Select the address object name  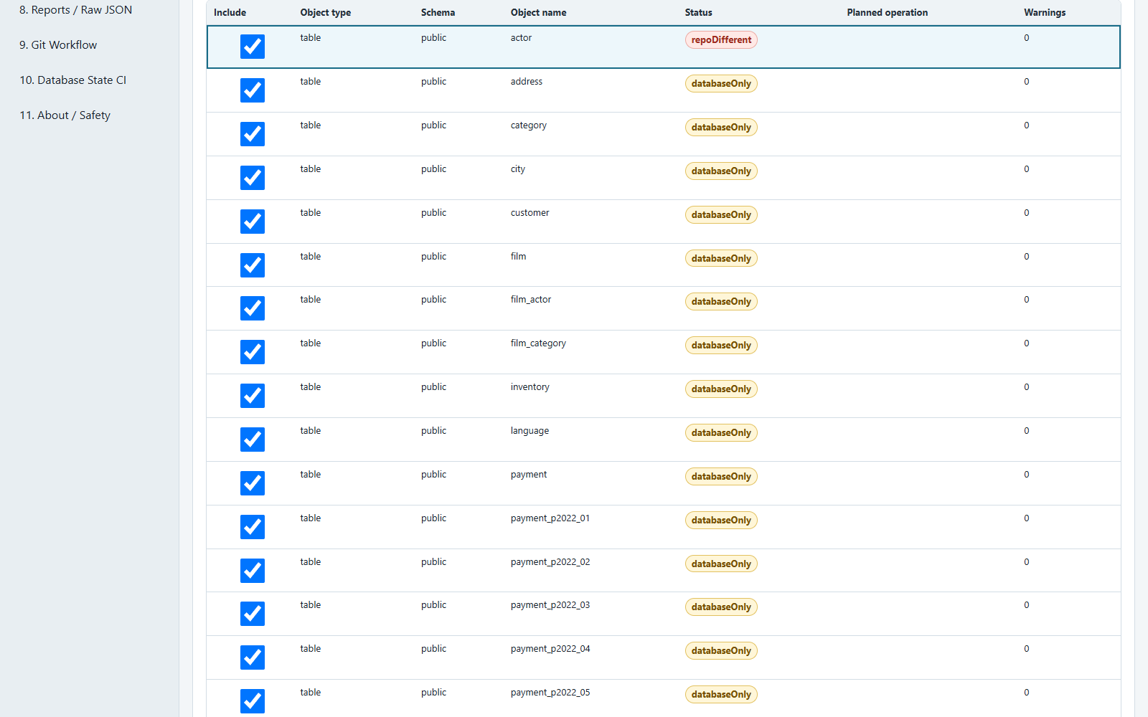click(x=527, y=82)
